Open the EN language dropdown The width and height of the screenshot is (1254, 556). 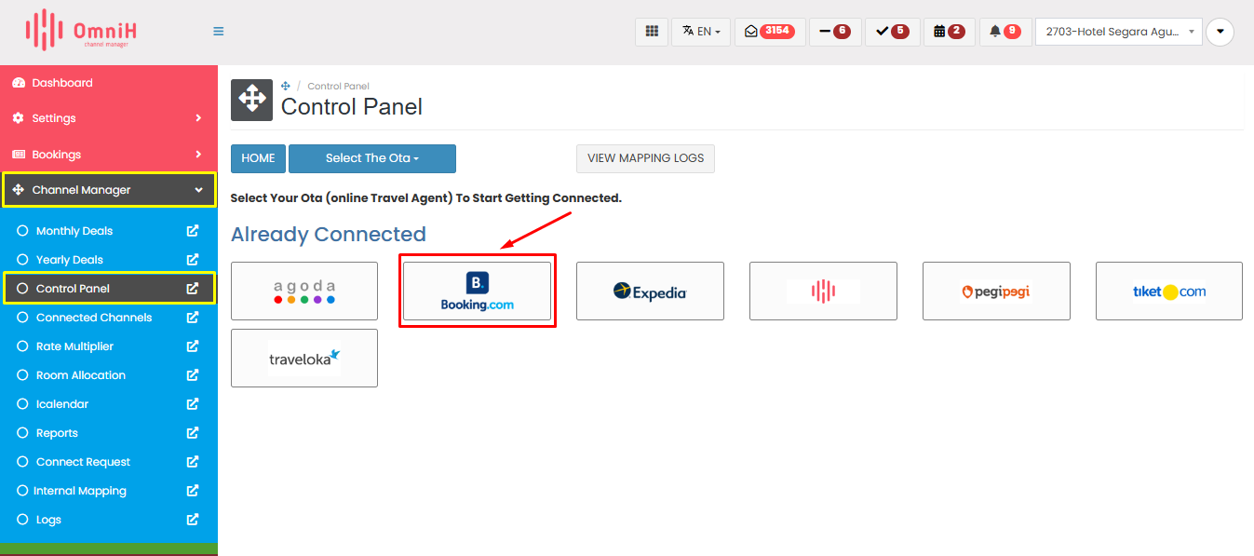click(x=701, y=32)
